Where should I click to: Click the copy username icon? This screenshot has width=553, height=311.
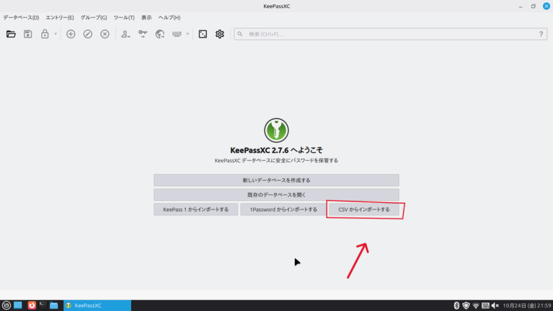[x=125, y=34]
